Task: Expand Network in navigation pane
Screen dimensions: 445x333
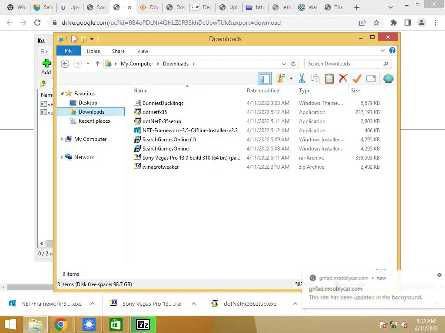Action: pyautogui.click(x=62, y=157)
